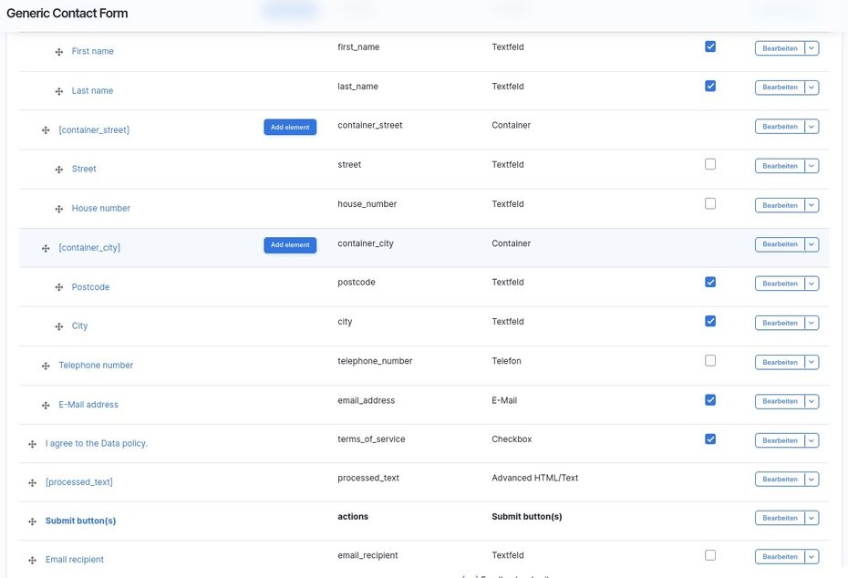Open the 'I agree to the Data policy.' link
This screenshot has width=848, height=578.
pos(97,443)
